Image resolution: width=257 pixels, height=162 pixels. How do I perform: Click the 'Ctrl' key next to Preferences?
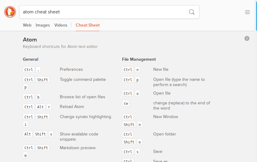click(29, 70)
